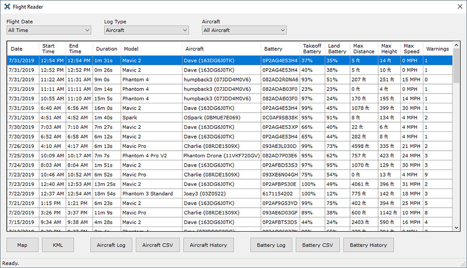467x268 pixels.
Task: Click the Flight Reader drone app icon
Action: (x=7, y=7)
